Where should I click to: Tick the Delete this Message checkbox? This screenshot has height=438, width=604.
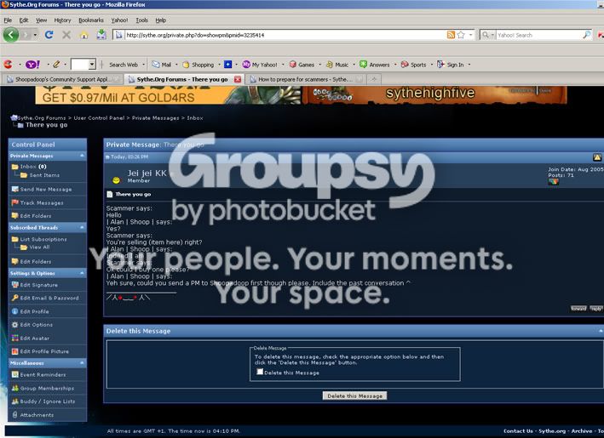pyautogui.click(x=260, y=372)
